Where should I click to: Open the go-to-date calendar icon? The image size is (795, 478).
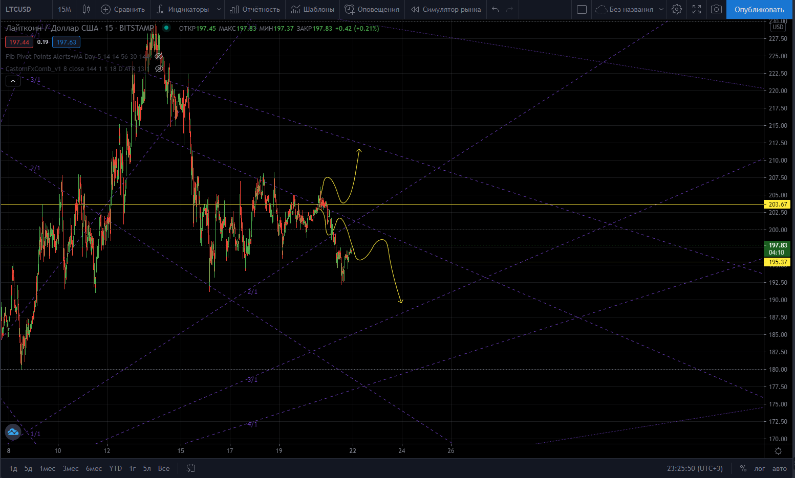191,468
